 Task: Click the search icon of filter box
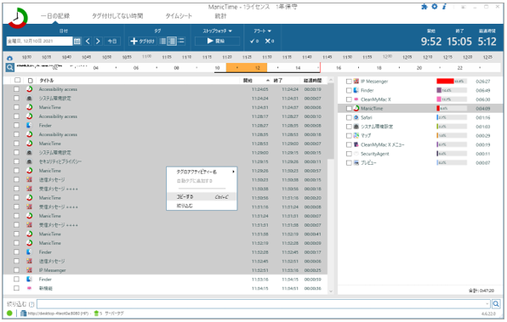(496, 303)
